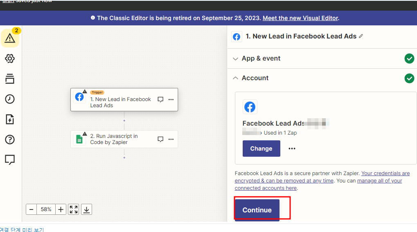Open sidebar comments speech bubble icon

tap(10, 160)
